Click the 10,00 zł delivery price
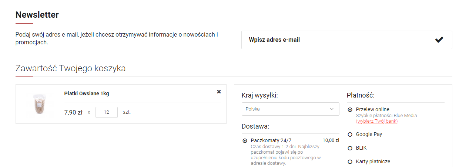Image resolution: width=469 pixels, height=167 pixels. coord(331,140)
